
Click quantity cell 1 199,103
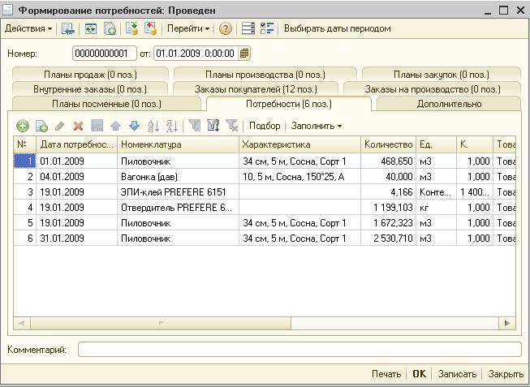click(389, 208)
